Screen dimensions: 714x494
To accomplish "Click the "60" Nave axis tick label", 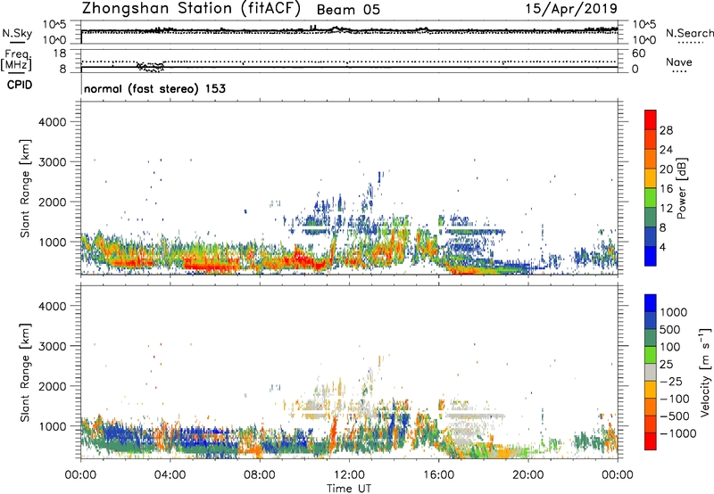I will [639, 54].
